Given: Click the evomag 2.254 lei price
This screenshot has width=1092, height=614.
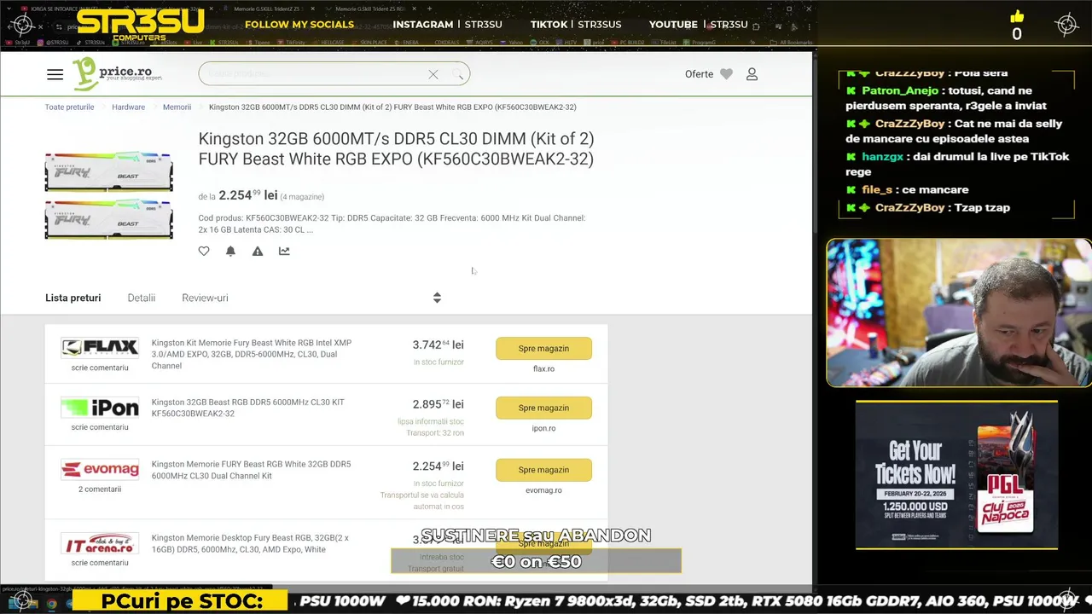Looking at the screenshot, I should 438,466.
